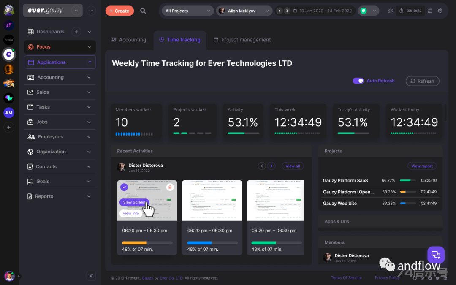456x285 pixels.
Task: Expand the Dashboards section chevron
Action: pos(89,32)
